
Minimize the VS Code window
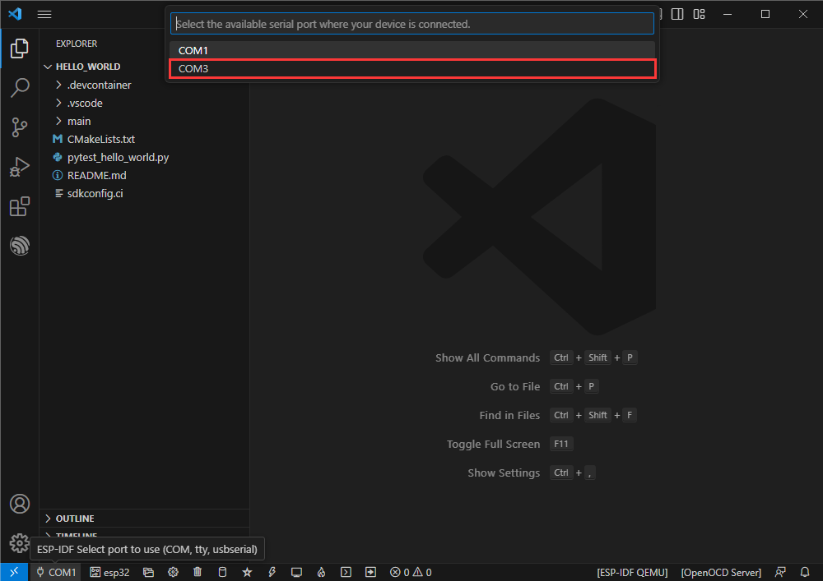(728, 14)
